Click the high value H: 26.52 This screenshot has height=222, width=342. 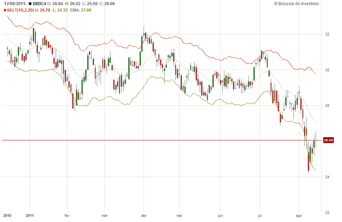73,4
